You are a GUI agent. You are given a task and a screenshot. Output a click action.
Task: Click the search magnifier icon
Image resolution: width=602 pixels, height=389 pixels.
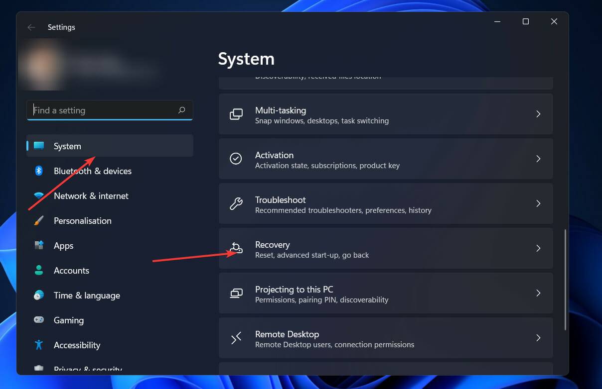[181, 110]
